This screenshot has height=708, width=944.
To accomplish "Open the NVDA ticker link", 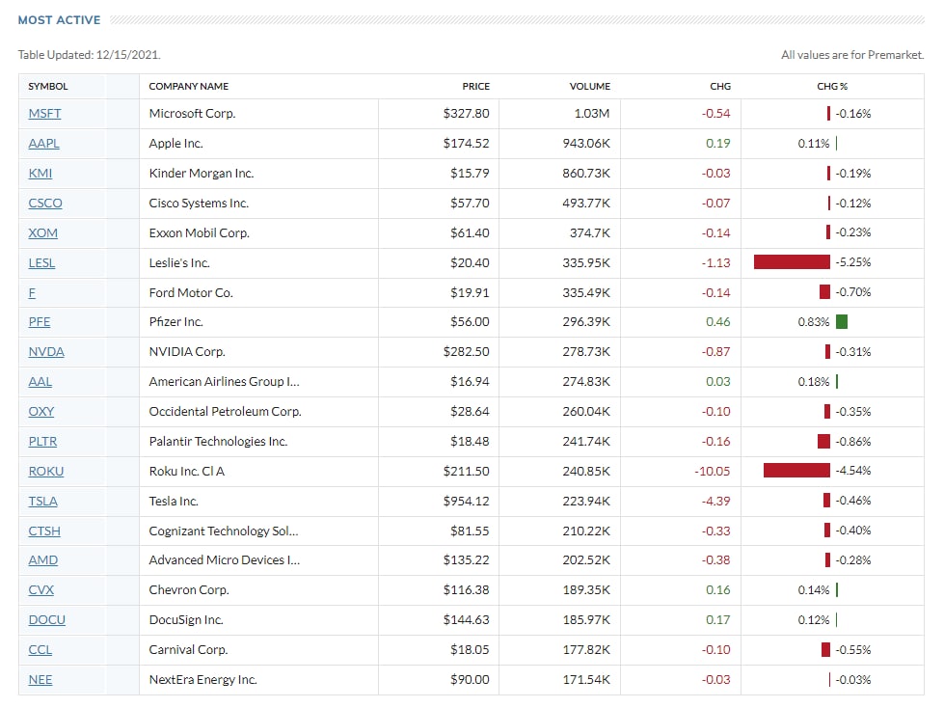I will coord(46,352).
